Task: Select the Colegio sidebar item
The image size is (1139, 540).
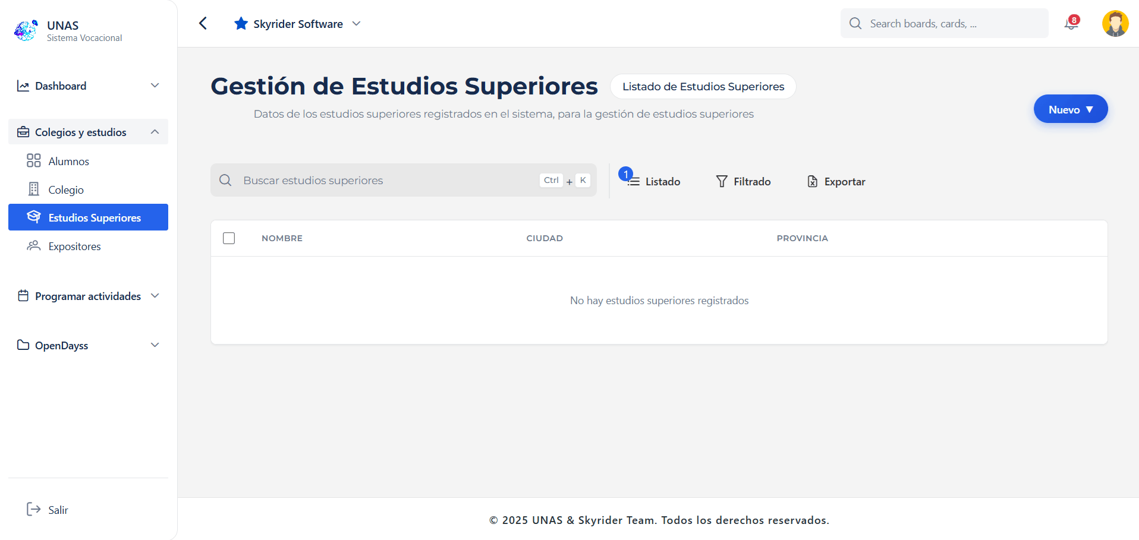Action: 65,190
